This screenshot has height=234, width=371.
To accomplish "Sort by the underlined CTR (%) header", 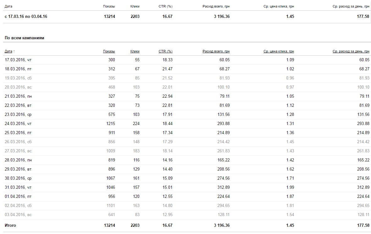I will (x=165, y=52).
